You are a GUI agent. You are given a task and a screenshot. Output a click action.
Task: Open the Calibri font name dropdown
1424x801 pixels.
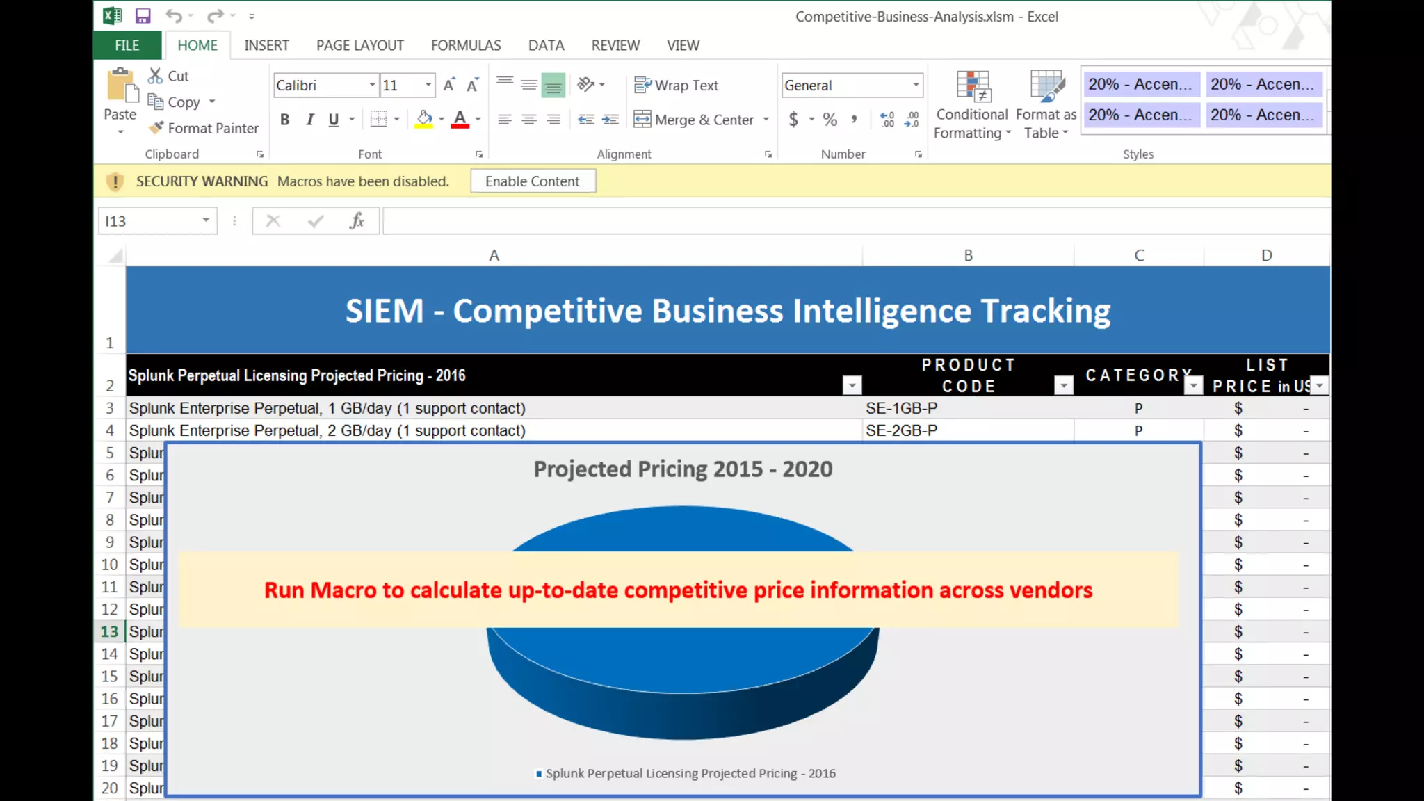pyautogui.click(x=372, y=85)
